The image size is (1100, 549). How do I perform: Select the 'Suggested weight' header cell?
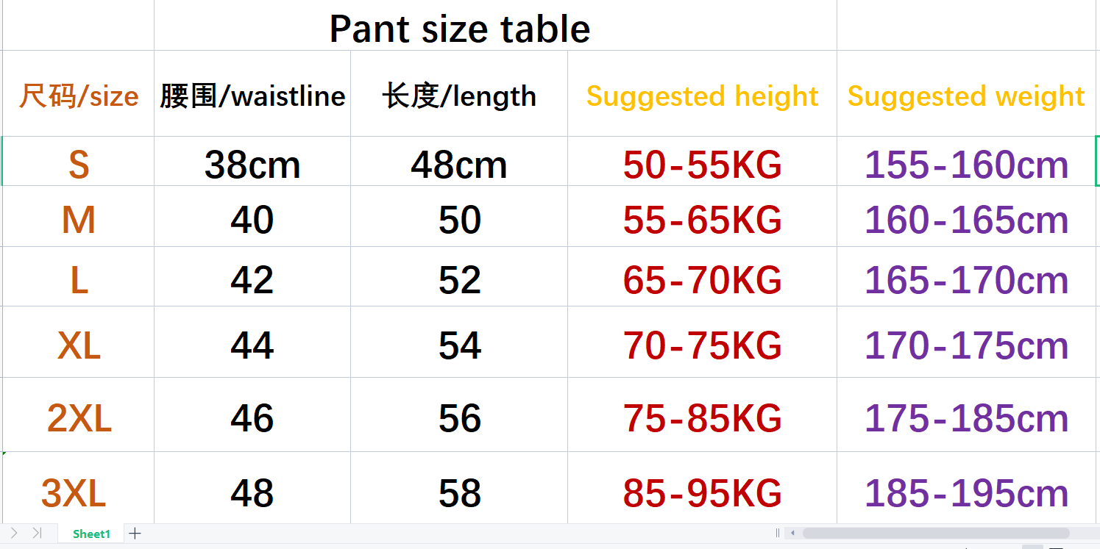[x=966, y=96]
